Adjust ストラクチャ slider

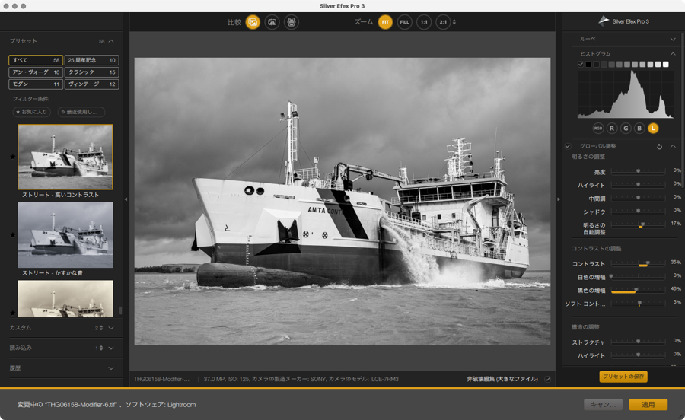[x=638, y=342]
